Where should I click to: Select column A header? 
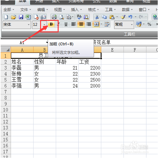[x=22, y=50]
